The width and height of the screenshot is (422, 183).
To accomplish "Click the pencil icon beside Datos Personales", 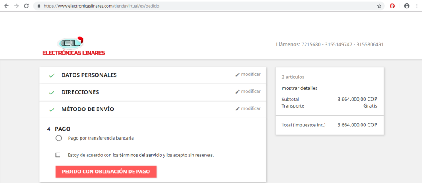I will pyautogui.click(x=237, y=75).
